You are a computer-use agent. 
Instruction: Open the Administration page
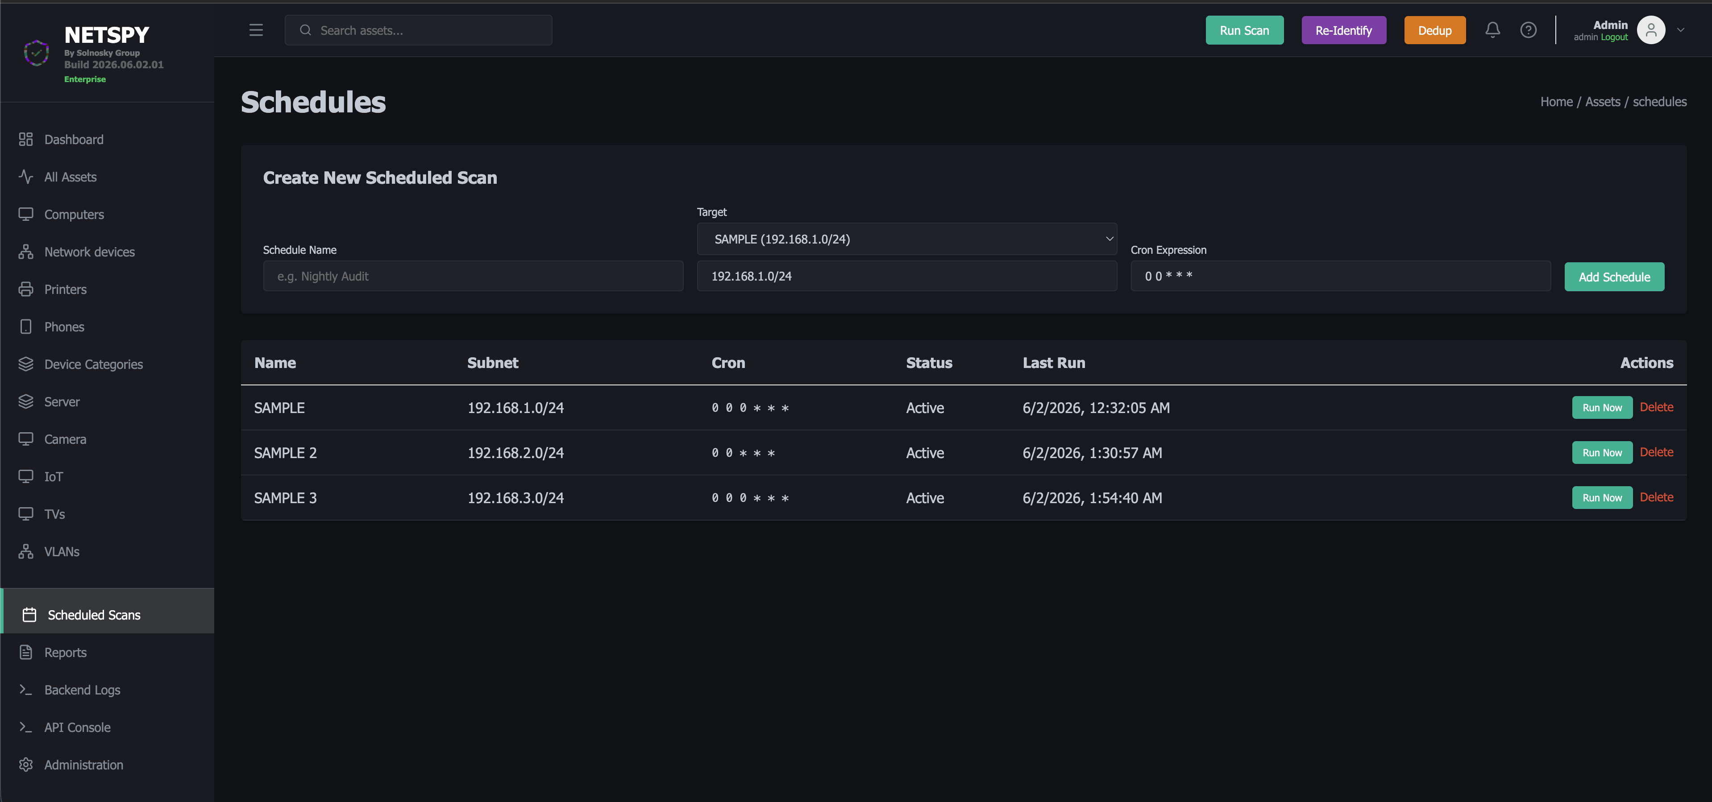108,765
